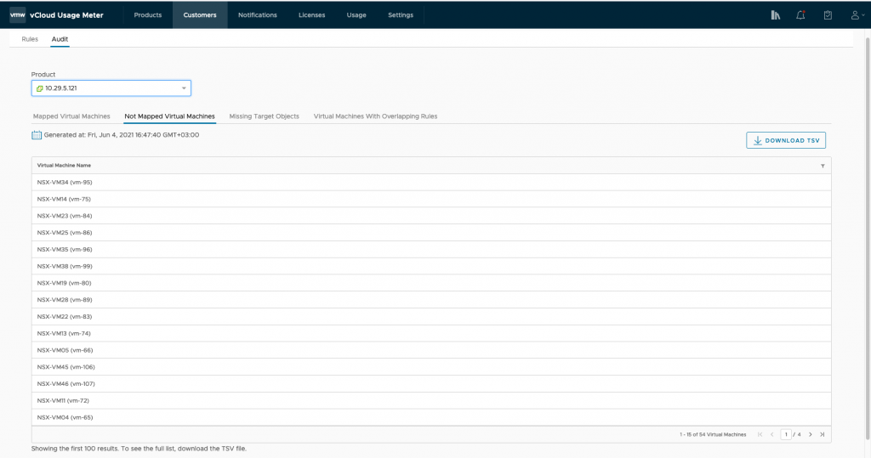The image size is (871, 458).
Task: Open the library icon in header
Action: pyautogui.click(x=776, y=15)
